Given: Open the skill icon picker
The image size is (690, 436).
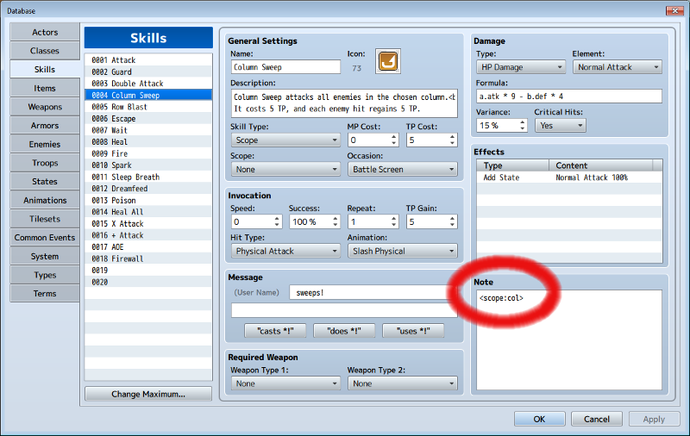Looking at the screenshot, I should pos(387,61).
